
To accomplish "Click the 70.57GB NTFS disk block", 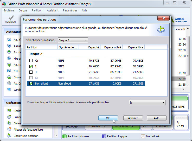I will (x=98, y=127).
